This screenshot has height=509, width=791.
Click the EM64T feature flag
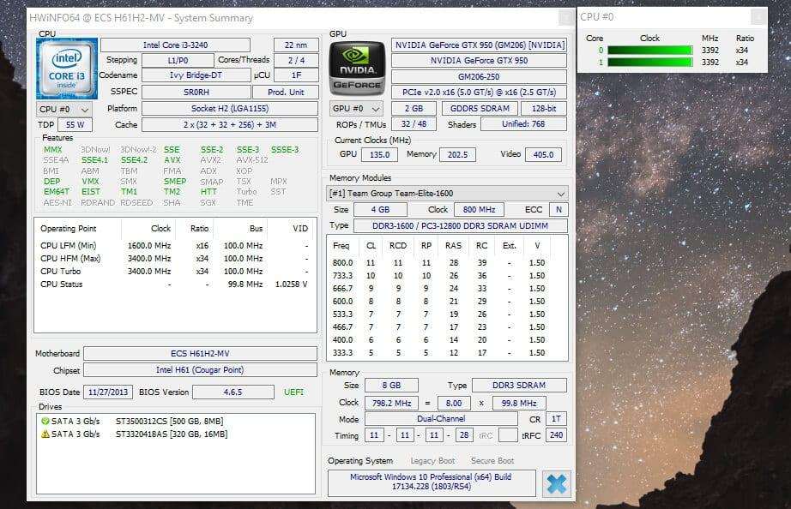point(57,191)
